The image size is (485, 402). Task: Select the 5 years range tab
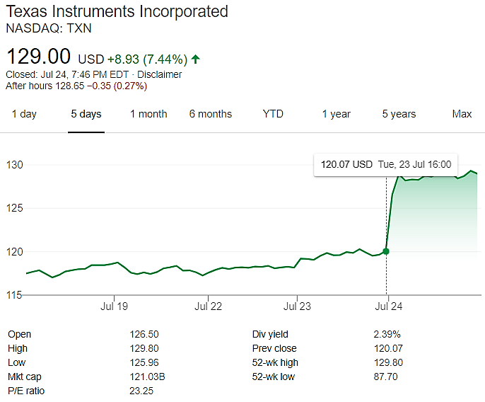(399, 114)
